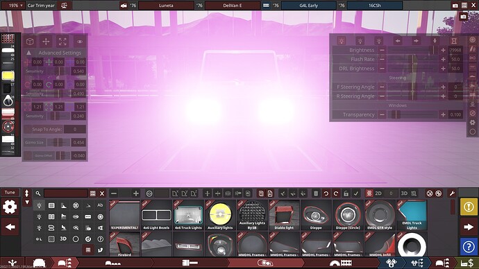The image size is (479, 269).
Task: Choose the 4x6 Light Bezels fixture
Action: click(156, 215)
